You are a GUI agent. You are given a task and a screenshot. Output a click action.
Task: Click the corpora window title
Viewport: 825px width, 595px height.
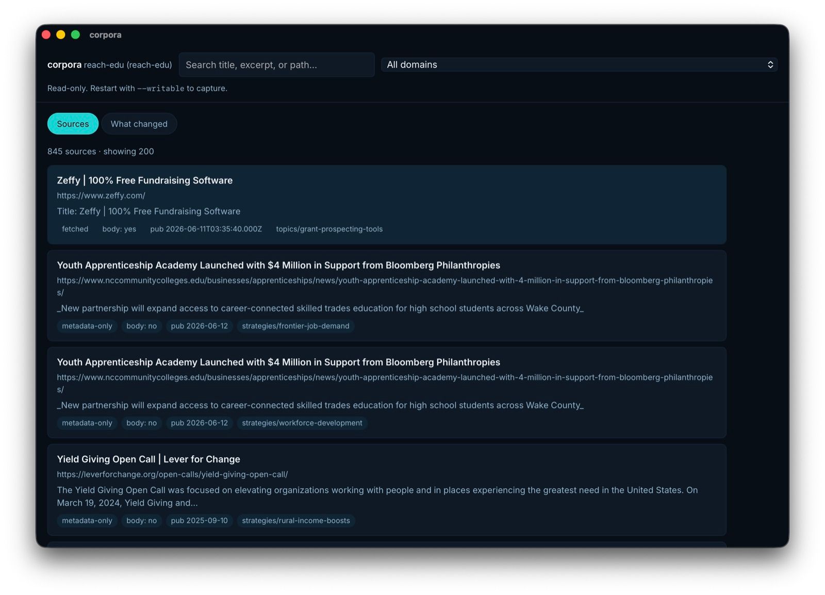point(105,35)
